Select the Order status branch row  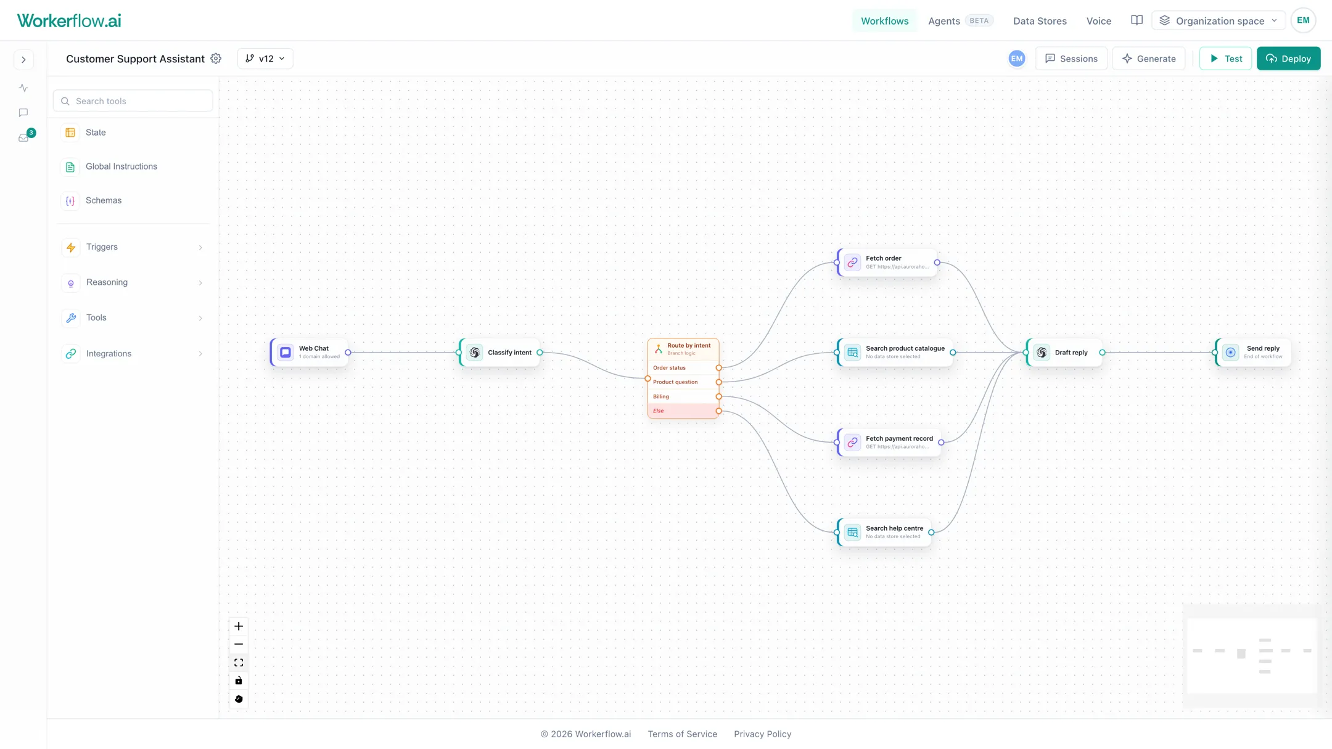tap(683, 368)
